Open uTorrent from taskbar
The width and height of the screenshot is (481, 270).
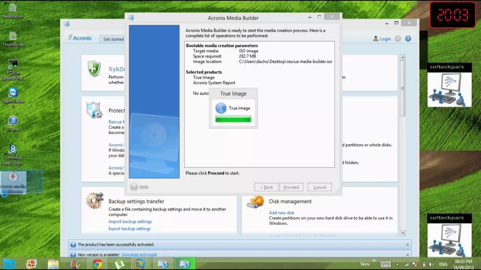point(119,264)
